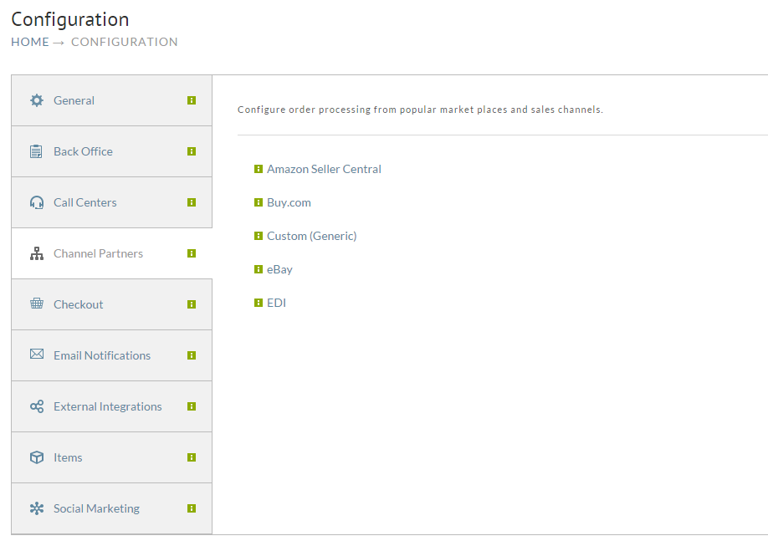Select the Channel Partners tab

[111, 253]
